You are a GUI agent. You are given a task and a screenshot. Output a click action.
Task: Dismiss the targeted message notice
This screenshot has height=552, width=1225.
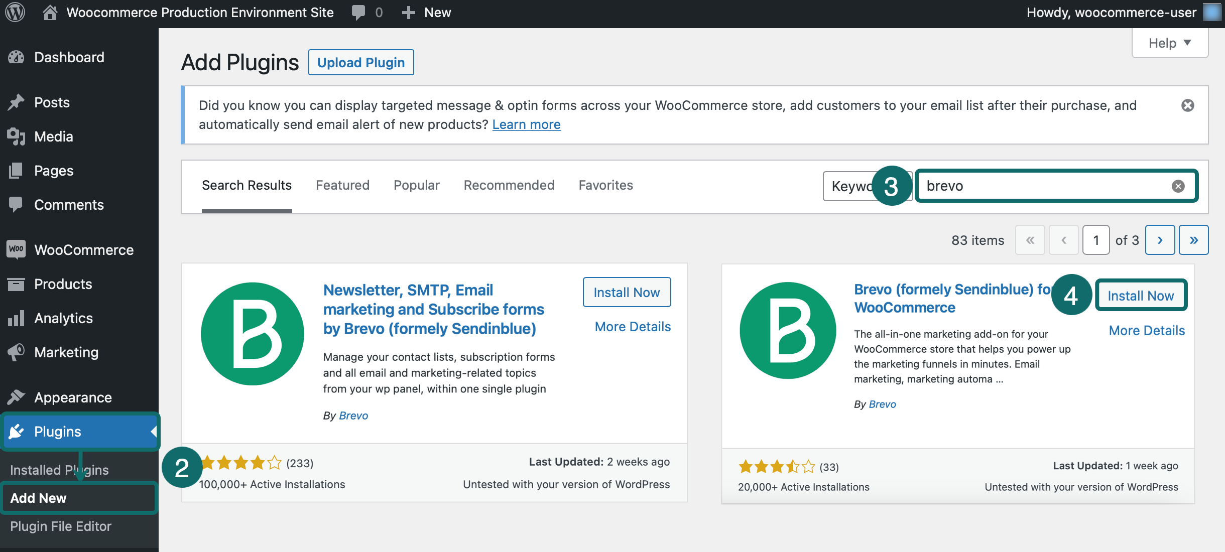pyautogui.click(x=1188, y=105)
